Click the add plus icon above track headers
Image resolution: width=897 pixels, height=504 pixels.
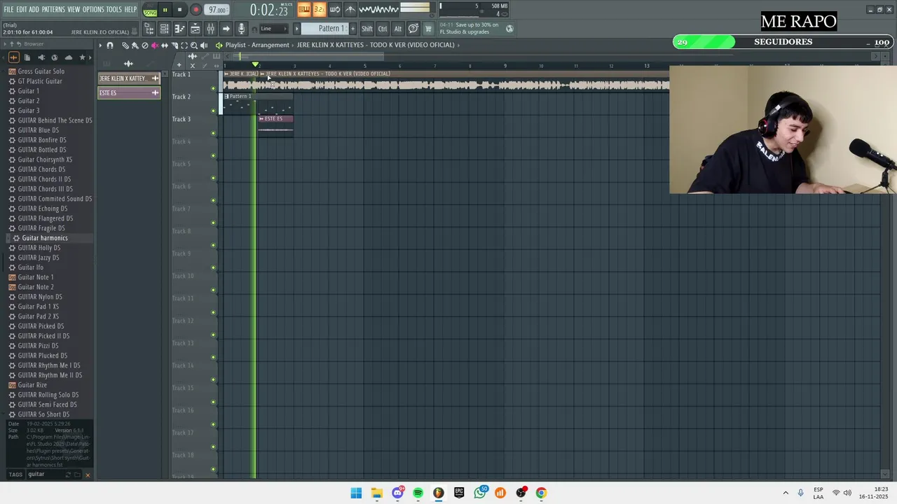click(x=179, y=65)
